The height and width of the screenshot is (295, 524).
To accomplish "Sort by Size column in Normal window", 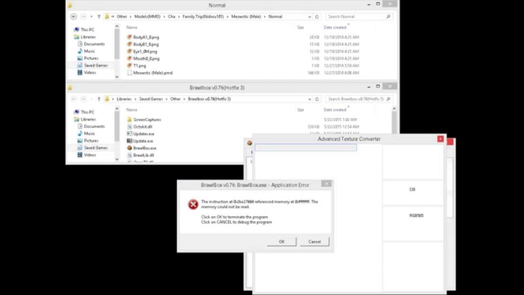I will [x=300, y=27].
